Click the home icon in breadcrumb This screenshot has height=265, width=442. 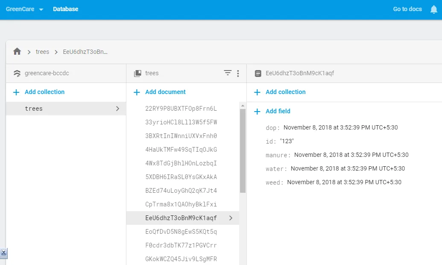17,52
